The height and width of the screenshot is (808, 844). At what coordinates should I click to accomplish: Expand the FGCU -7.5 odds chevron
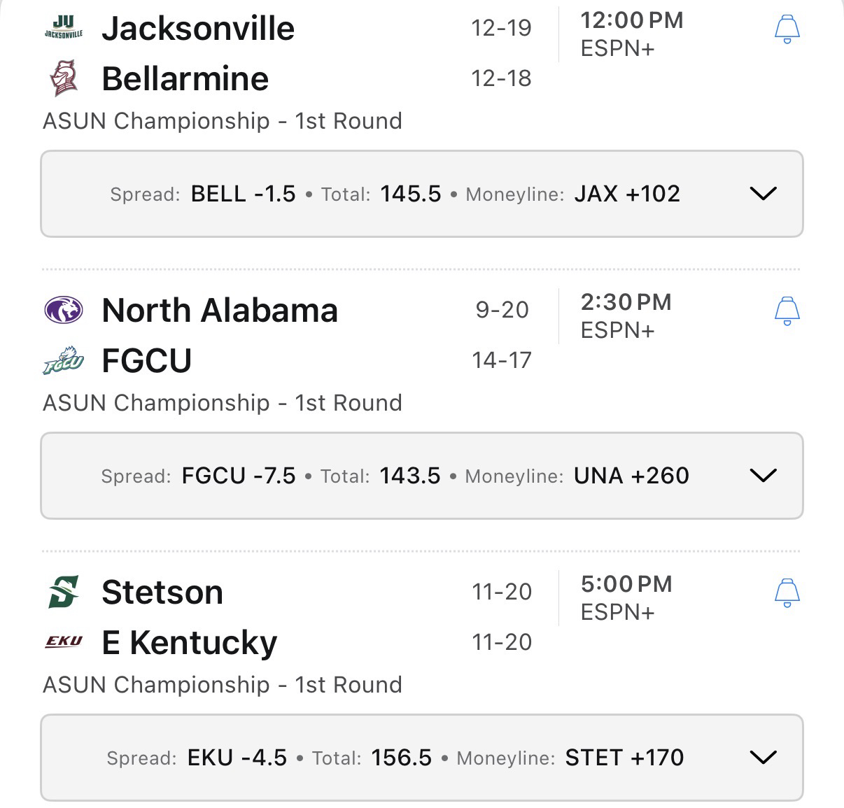point(763,476)
